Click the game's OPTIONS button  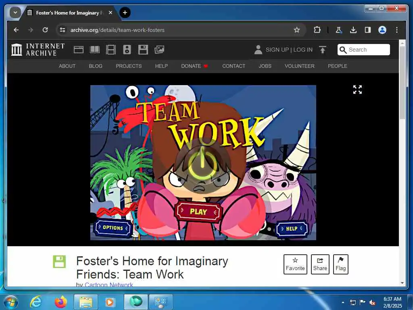pos(113,228)
